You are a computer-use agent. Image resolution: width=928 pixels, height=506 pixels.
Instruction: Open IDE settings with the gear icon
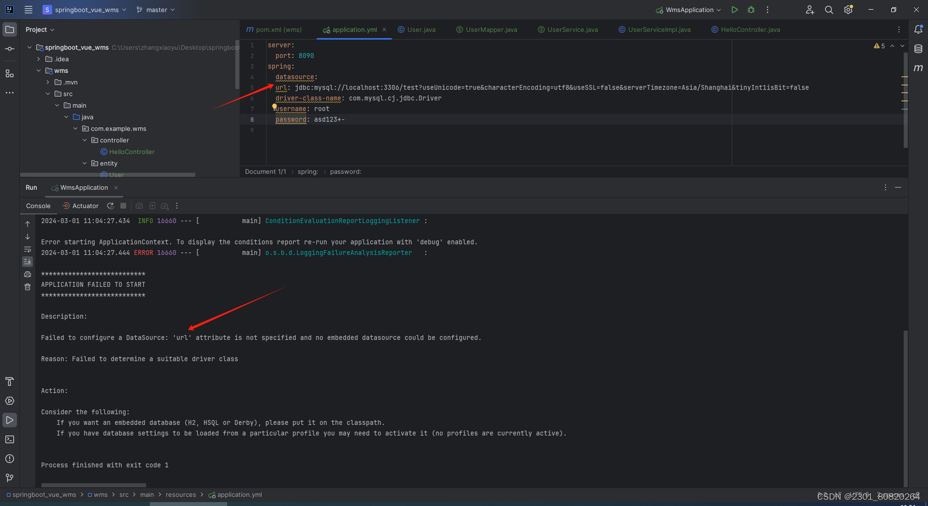coord(848,10)
